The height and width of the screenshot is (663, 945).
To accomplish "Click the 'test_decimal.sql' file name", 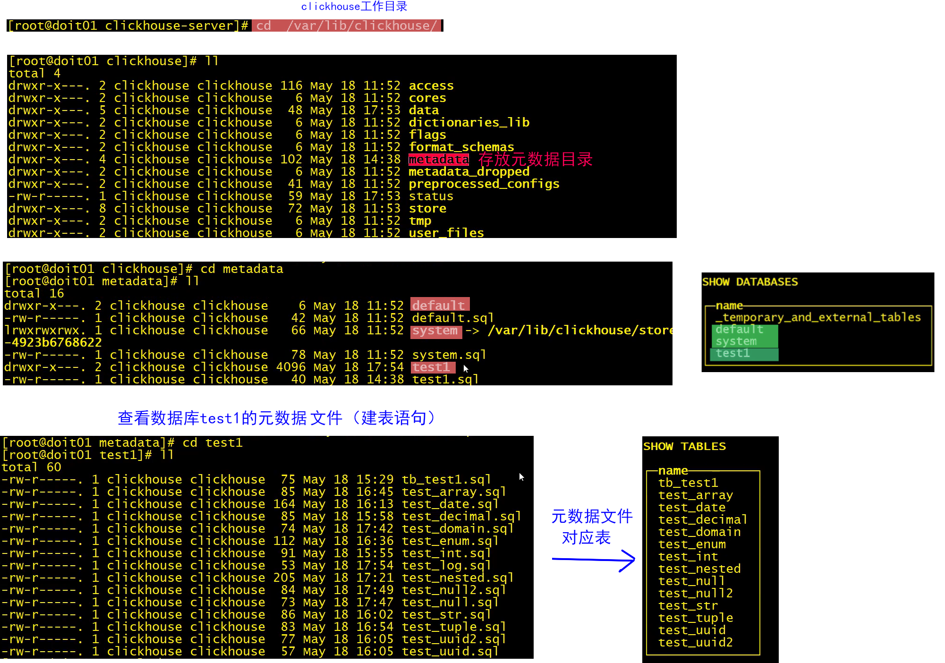I will [x=461, y=516].
